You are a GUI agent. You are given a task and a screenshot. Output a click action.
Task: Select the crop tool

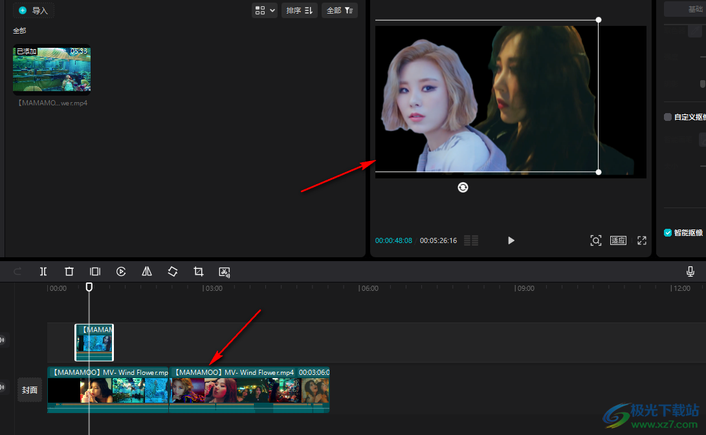tap(198, 271)
